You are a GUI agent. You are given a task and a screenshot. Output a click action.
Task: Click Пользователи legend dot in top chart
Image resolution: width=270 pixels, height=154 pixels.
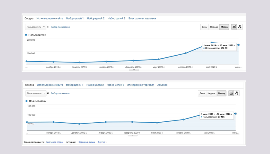click(x=26, y=35)
